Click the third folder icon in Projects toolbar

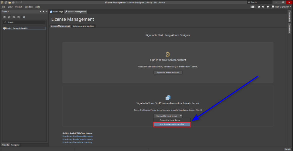[14, 17]
